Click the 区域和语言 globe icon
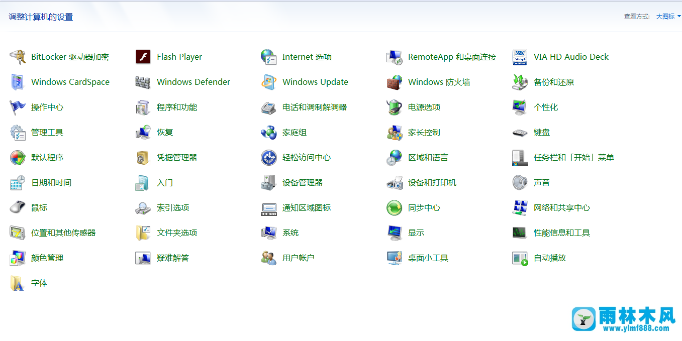Viewport: 682px width, 341px height. pyautogui.click(x=395, y=158)
